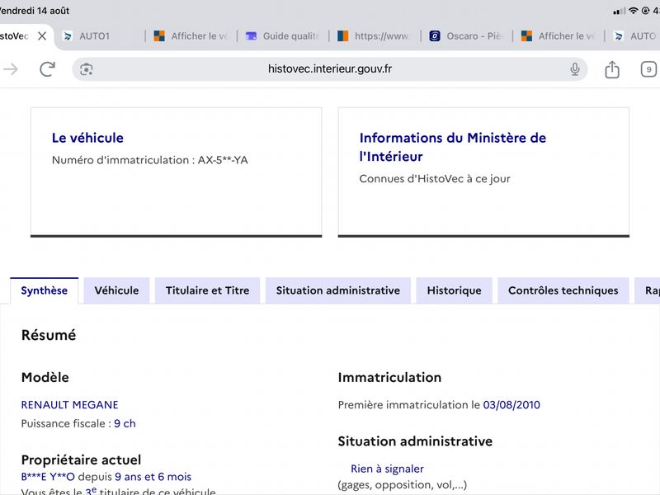Switch to the https://www browser tab

[x=374, y=36]
